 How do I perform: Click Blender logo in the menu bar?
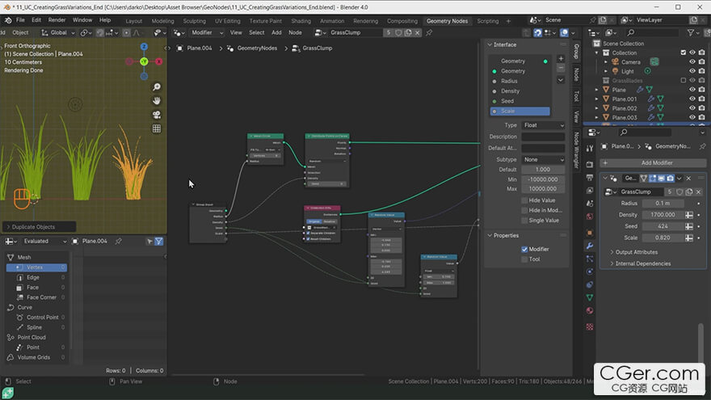[x=8, y=20]
